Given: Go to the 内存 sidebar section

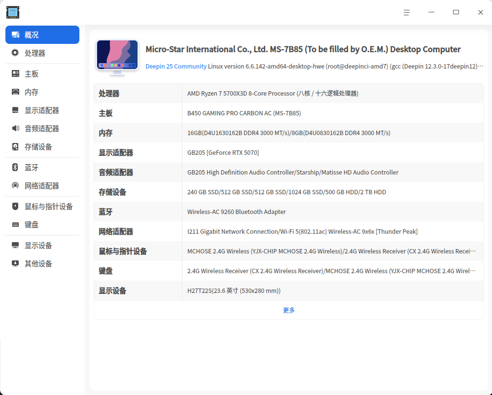Looking at the screenshot, I should pyautogui.click(x=42, y=92).
